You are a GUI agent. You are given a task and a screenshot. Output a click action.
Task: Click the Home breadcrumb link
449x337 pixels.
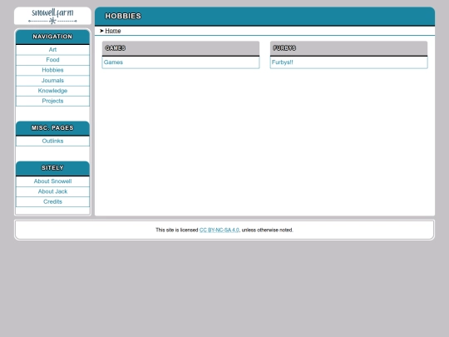[113, 31]
